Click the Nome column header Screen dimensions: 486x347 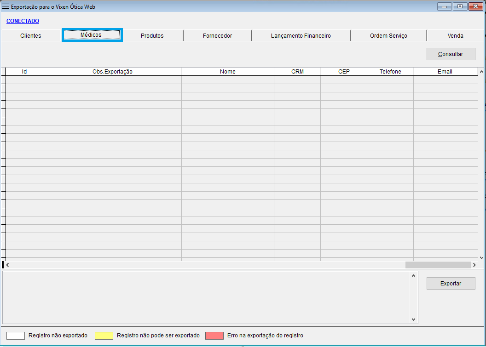[x=227, y=72]
